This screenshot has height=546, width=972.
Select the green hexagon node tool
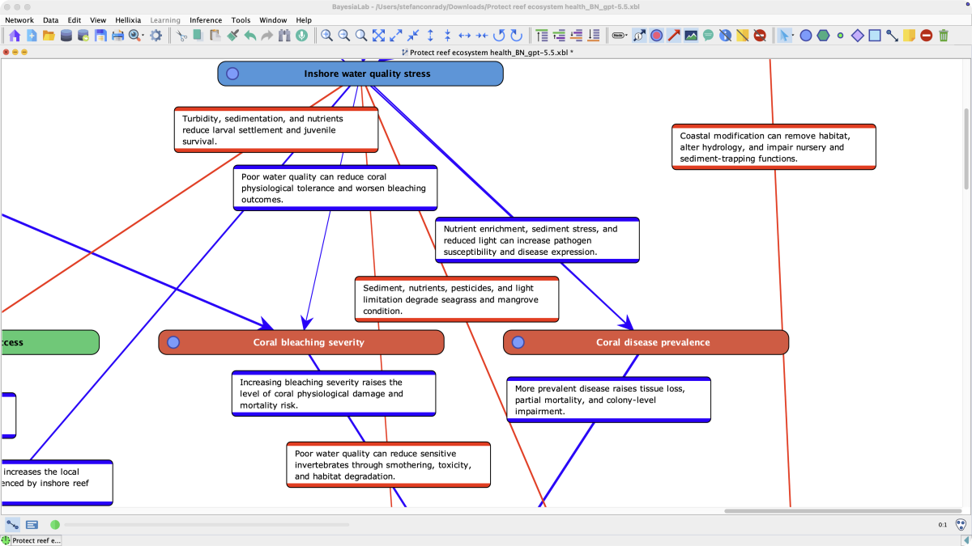point(823,36)
